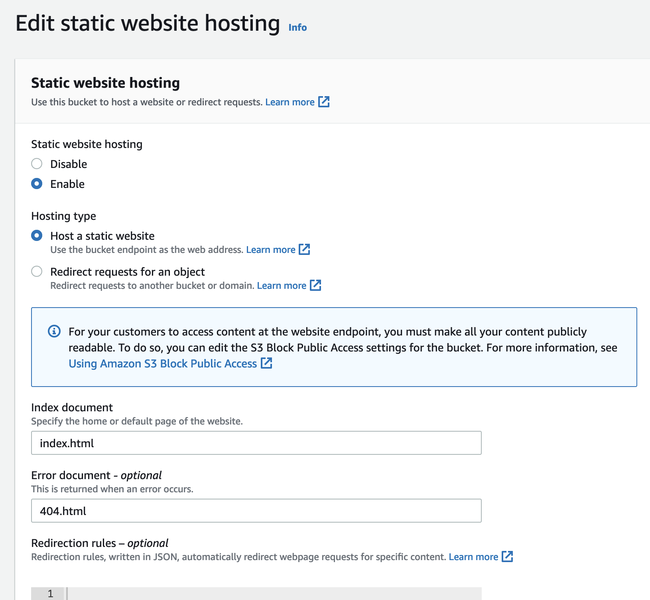Open Learn more link about redirecting requests
The image size is (650, 600).
point(282,286)
